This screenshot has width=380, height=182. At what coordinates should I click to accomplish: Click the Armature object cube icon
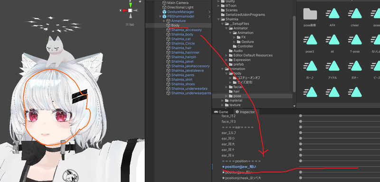click(169, 21)
